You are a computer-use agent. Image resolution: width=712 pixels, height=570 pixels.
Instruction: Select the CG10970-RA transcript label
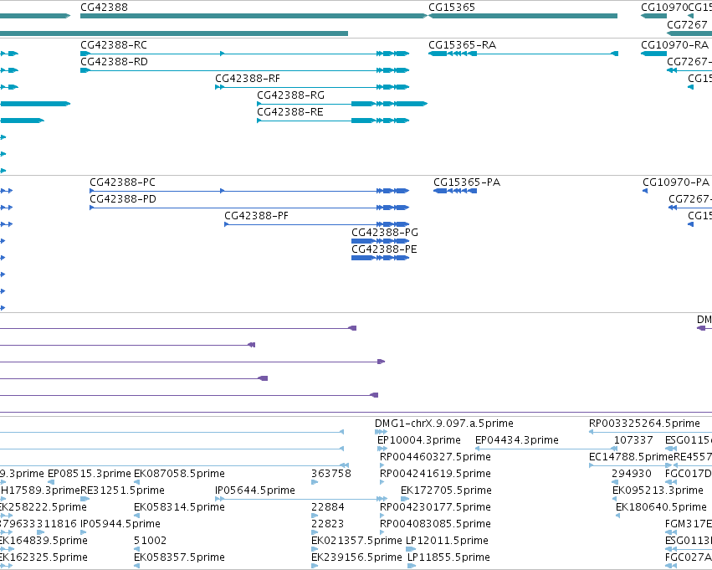tap(674, 45)
